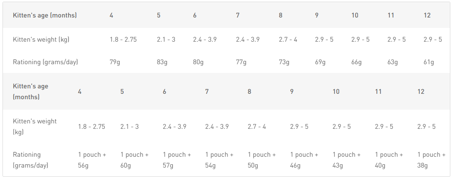Viewport: 452px width, 178px height.
Task: Click the '1 pouch + 46g' cell
Action: tap(304, 160)
